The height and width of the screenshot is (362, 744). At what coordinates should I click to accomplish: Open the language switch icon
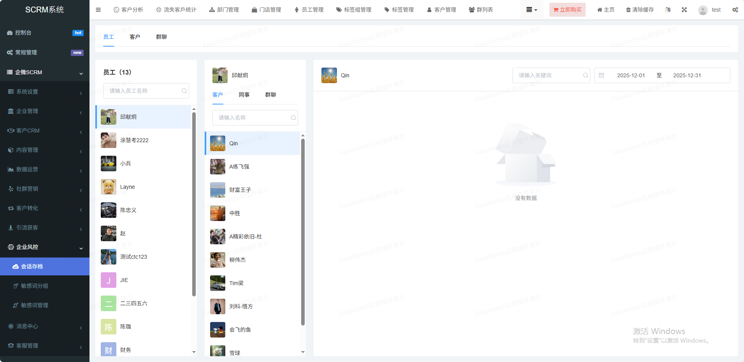pyautogui.click(x=668, y=10)
